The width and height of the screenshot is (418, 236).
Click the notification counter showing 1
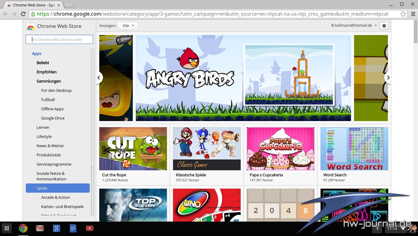click(377, 228)
